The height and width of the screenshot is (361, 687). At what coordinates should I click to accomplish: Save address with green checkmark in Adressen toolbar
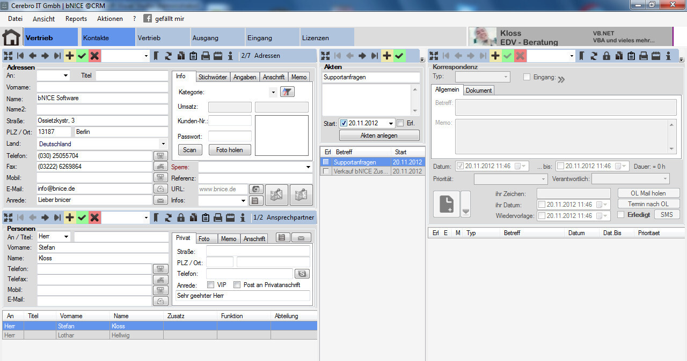[82, 56]
